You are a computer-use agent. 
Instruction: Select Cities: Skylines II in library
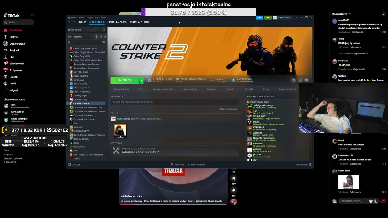click(x=81, y=88)
